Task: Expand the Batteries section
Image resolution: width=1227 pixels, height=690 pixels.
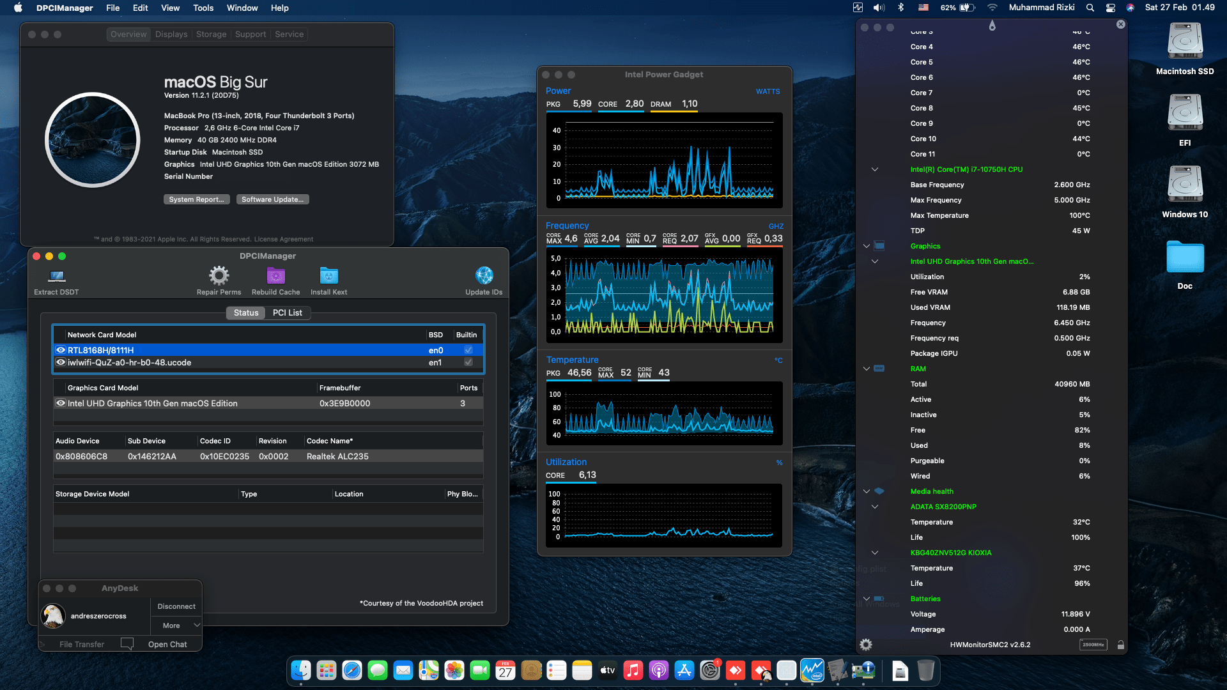Action: (866, 599)
